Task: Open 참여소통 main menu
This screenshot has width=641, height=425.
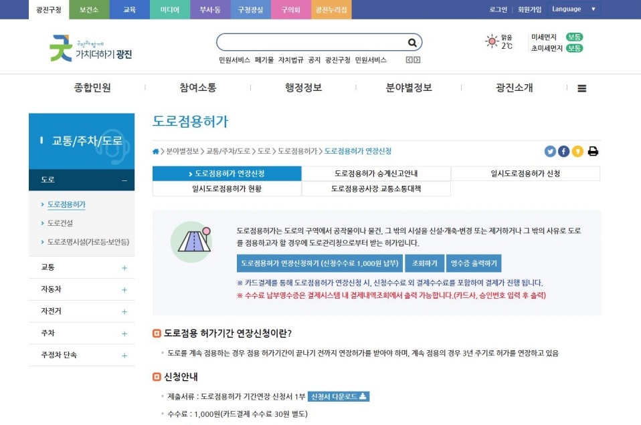Action: (x=198, y=88)
